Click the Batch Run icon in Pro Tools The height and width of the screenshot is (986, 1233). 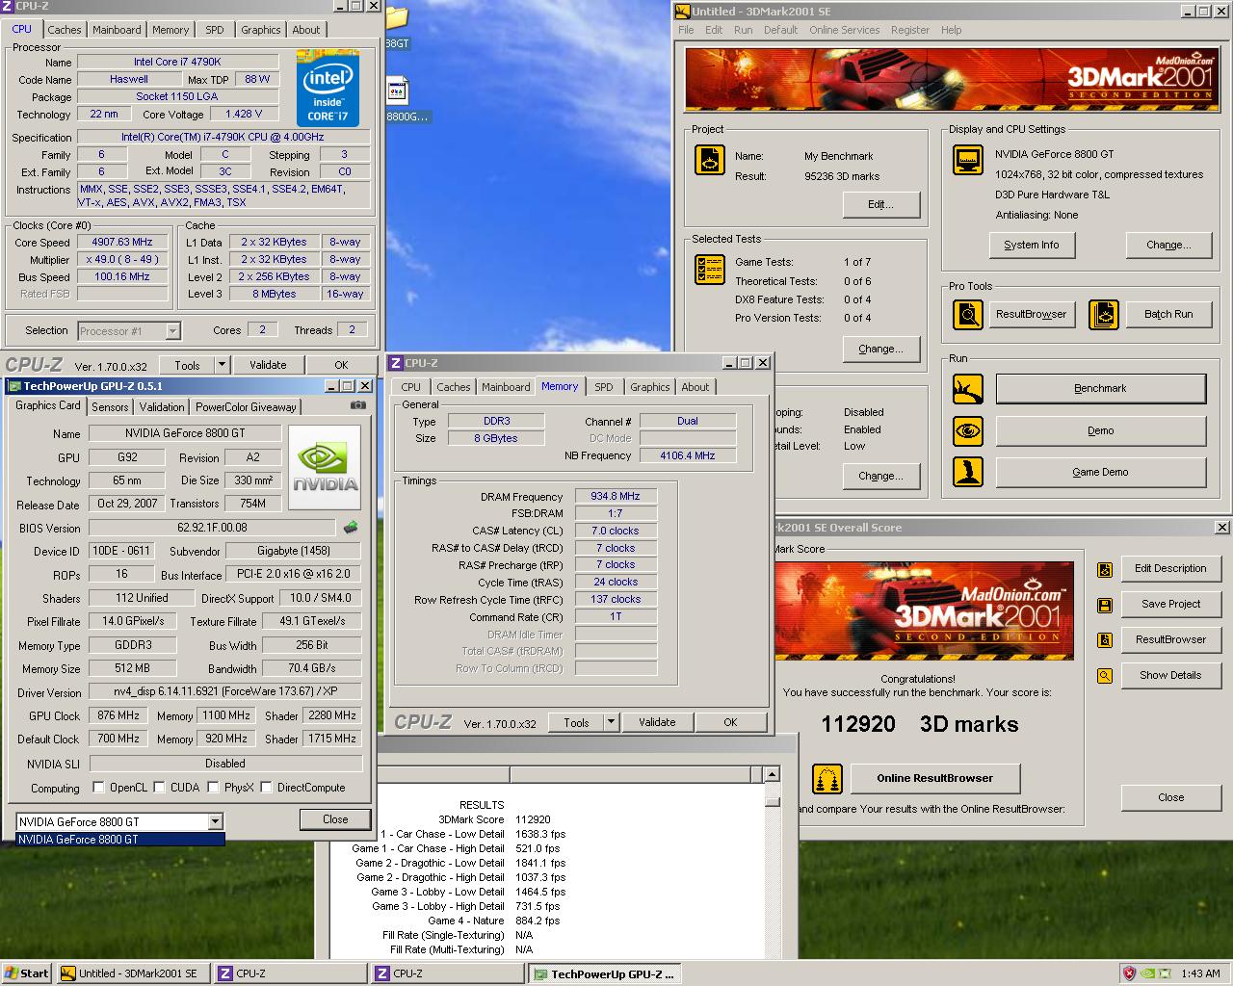pyautogui.click(x=1104, y=314)
